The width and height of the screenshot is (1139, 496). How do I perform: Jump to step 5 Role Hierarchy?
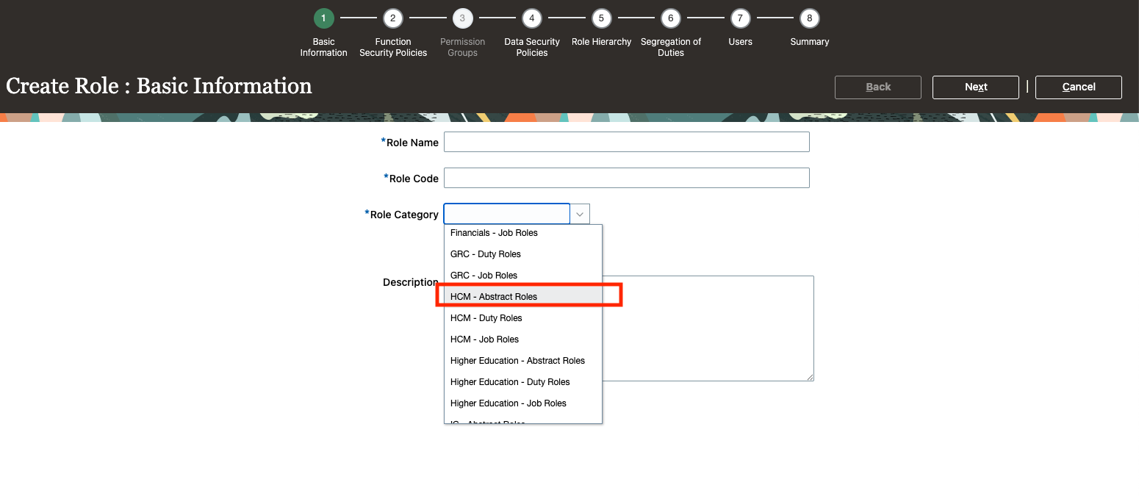click(601, 18)
